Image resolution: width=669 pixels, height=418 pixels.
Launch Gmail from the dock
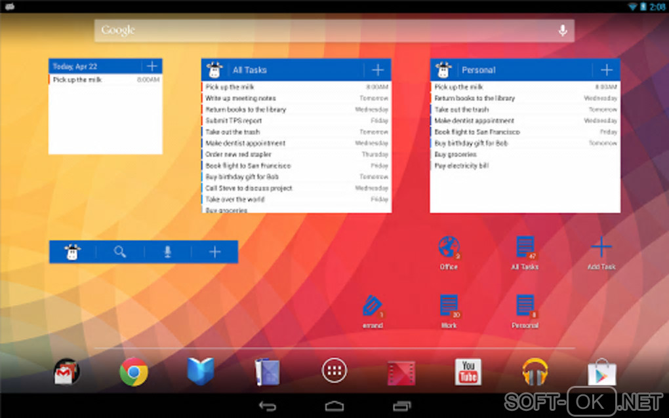[66, 372]
